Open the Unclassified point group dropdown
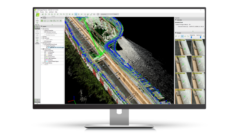Viewport: 239px width, 135px height. tap(106, 14)
